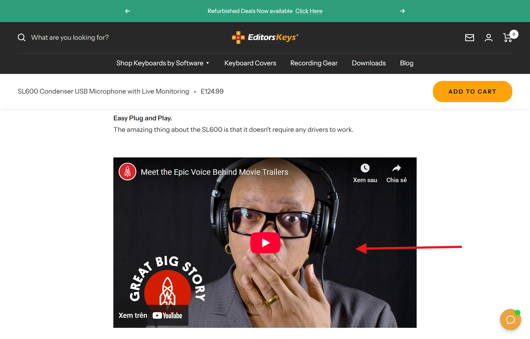The height and width of the screenshot is (339, 530).
Task: Open the shopping cart icon
Action: click(509, 37)
